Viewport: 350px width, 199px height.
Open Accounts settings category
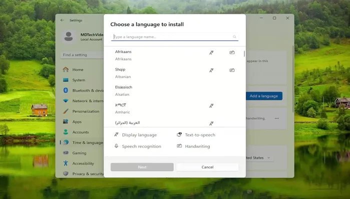[x=82, y=132]
